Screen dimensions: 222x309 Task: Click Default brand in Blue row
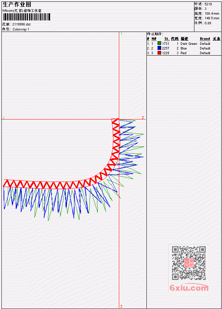coord(205,48)
